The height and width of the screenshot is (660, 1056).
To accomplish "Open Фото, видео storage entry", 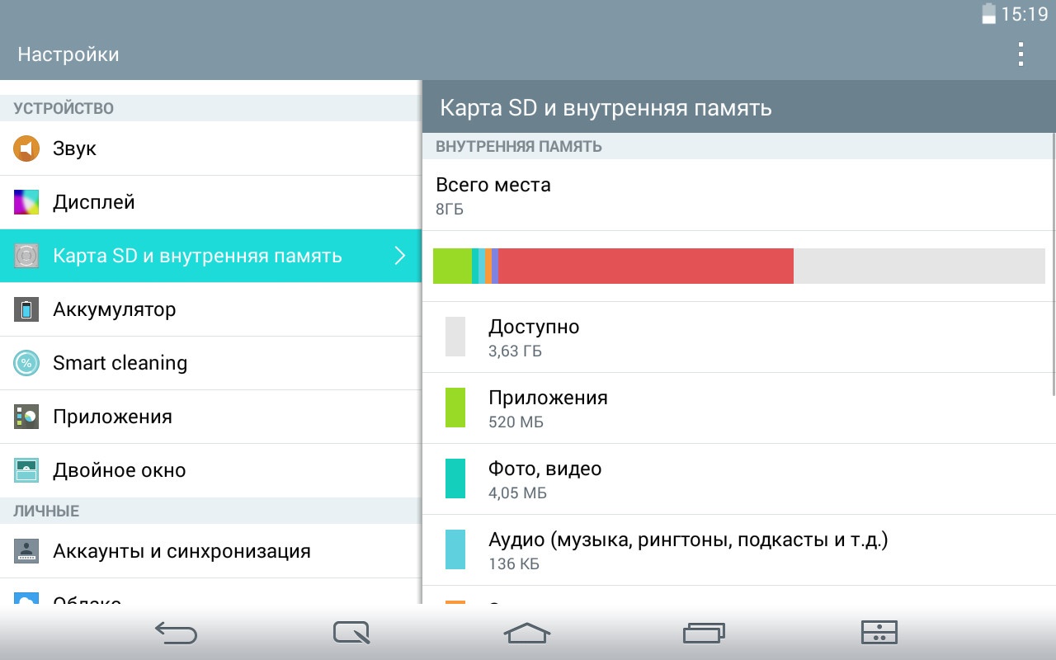I will (x=544, y=479).
